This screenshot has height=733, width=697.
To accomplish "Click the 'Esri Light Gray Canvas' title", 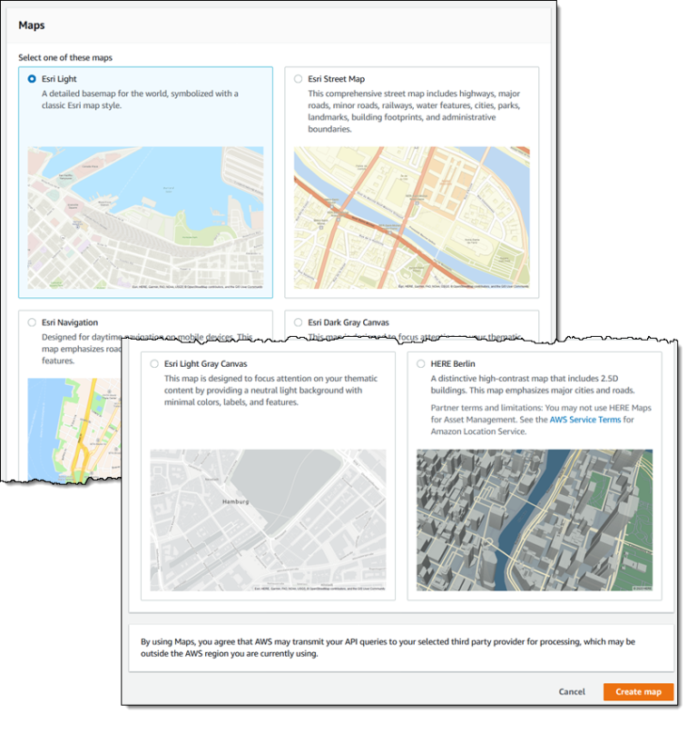I will pyautogui.click(x=205, y=363).
